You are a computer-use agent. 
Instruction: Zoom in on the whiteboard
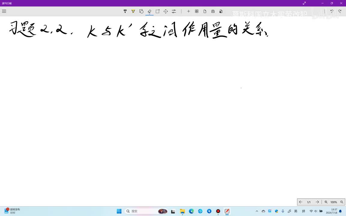point(326,202)
